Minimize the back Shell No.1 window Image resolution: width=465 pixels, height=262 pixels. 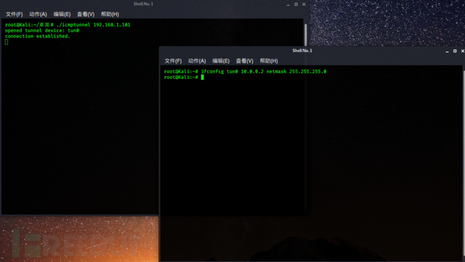(288, 5)
